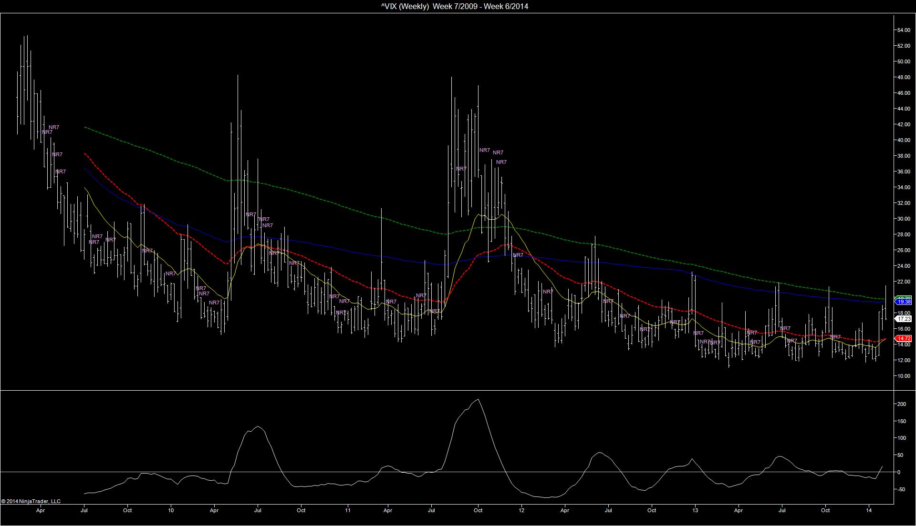Select the 26.00 price axis label

pos(904,250)
